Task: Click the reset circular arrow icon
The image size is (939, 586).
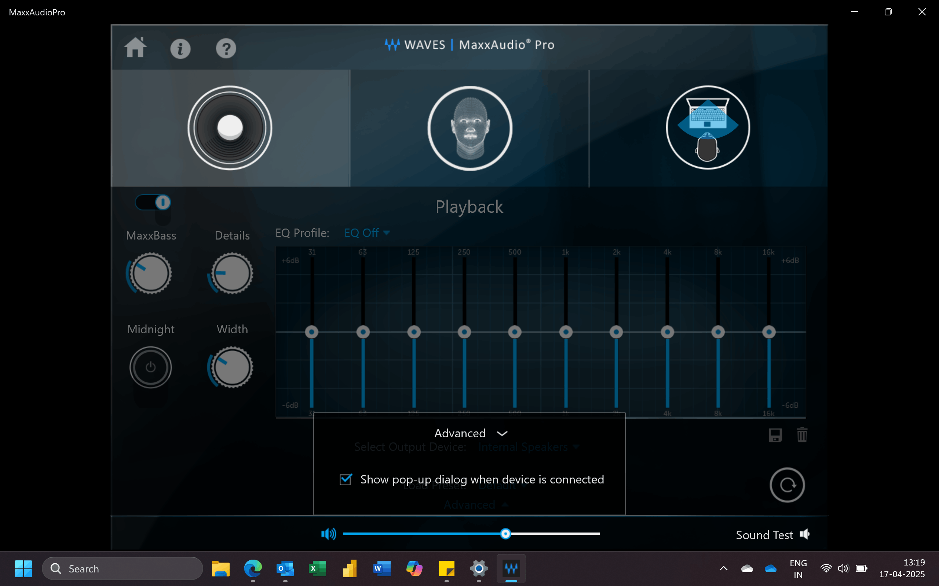Action: (x=787, y=485)
